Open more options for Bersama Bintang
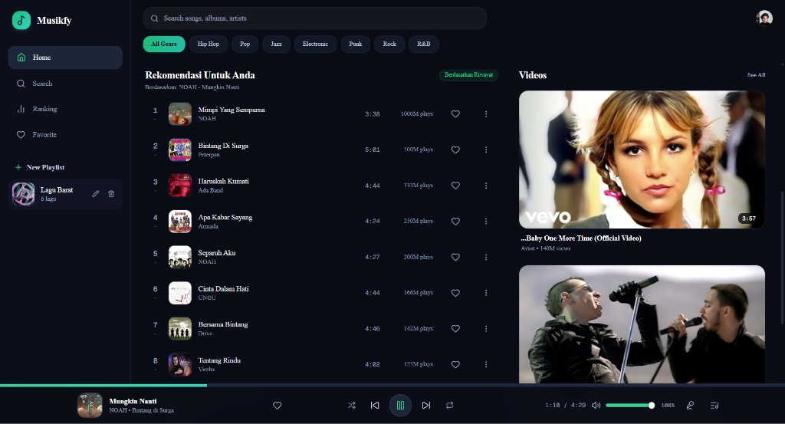The height and width of the screenshot is (424, 785). [x=485, y=328]
